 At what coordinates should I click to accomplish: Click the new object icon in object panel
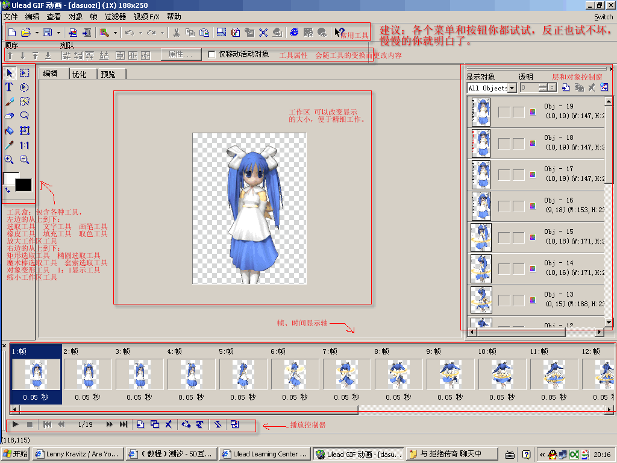[x=566, y=88]
